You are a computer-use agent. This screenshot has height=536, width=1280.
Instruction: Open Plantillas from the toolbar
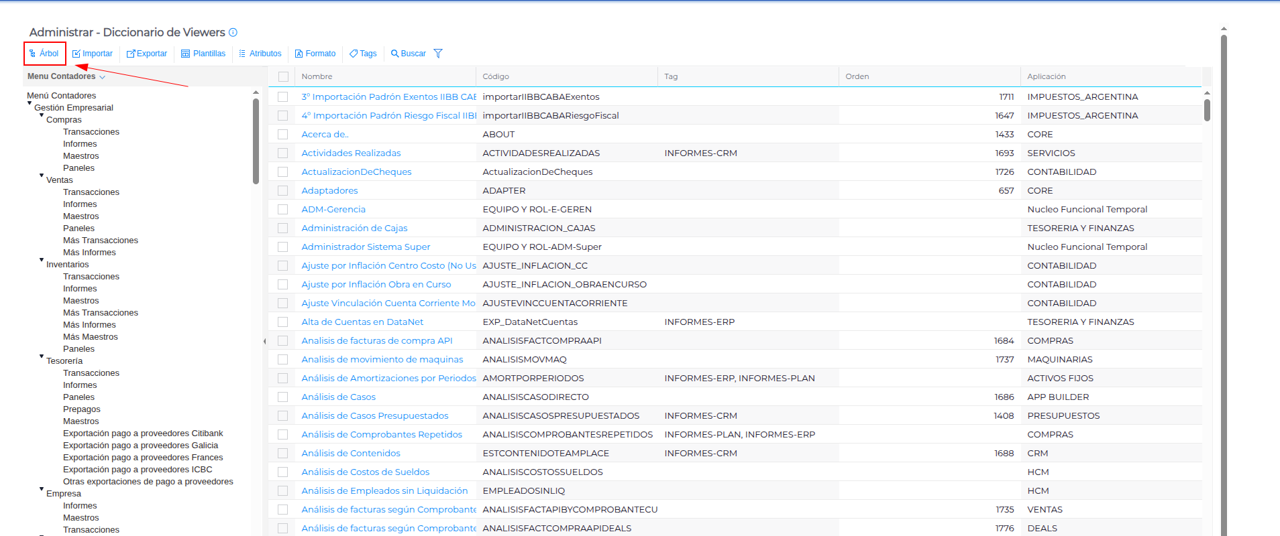coord(203,54)
